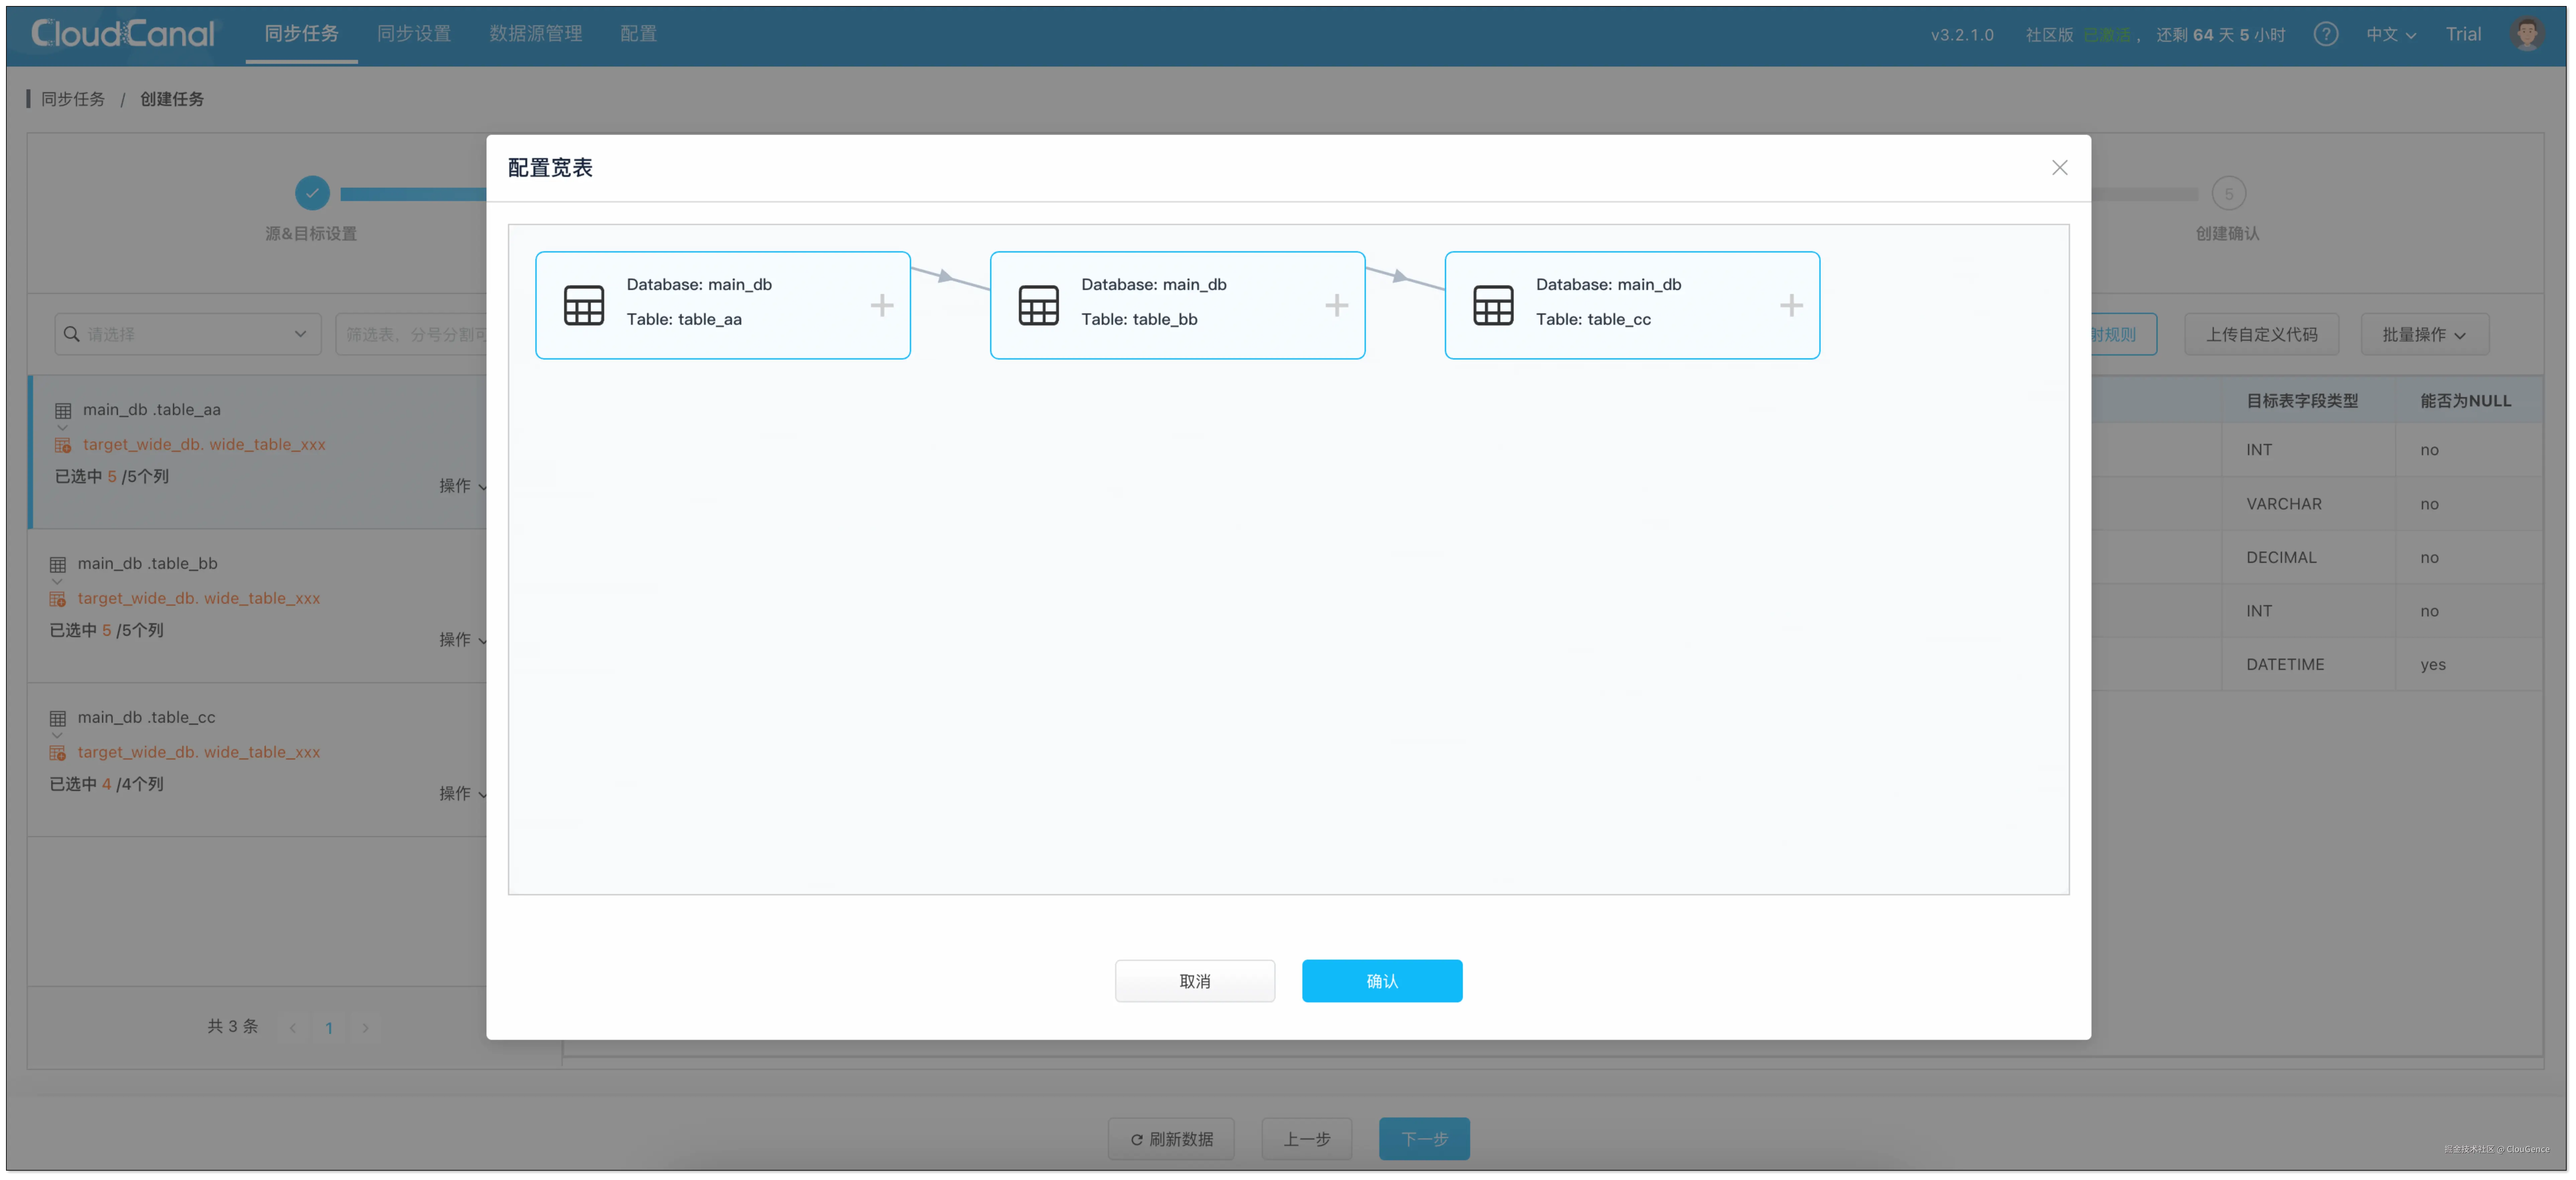Click plus icon on table_cc node
The image size is (2576, 1180).
pos(1791,305)
